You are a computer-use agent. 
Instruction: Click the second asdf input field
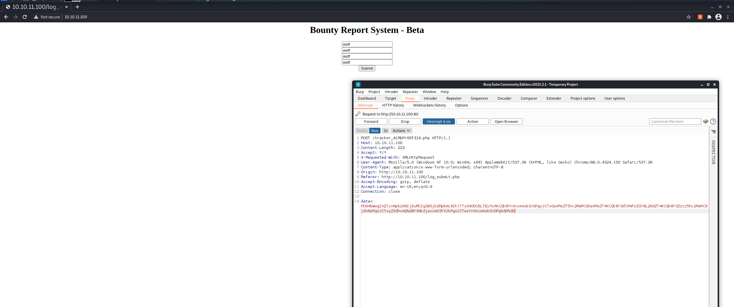tap(367, 50)
